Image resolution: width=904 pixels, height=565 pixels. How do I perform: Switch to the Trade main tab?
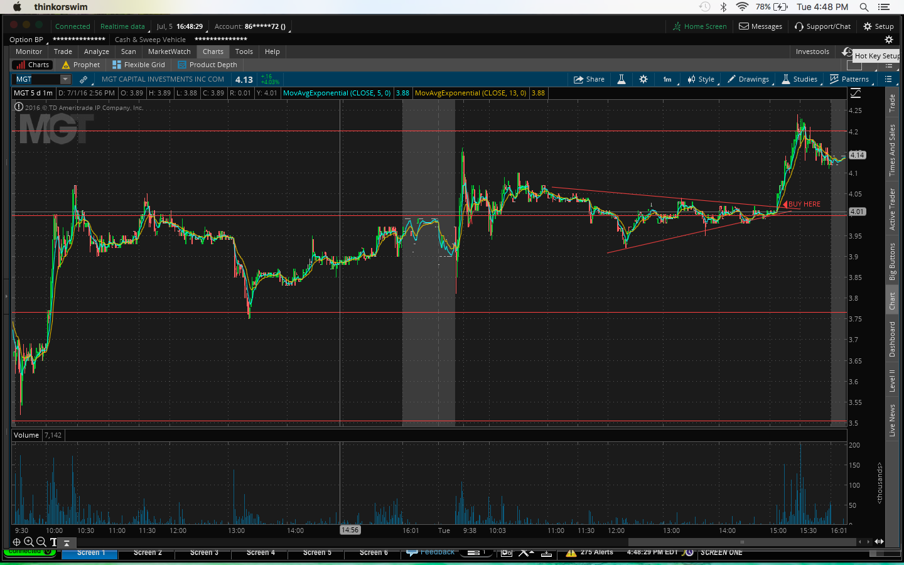click(x=63, y=51)
